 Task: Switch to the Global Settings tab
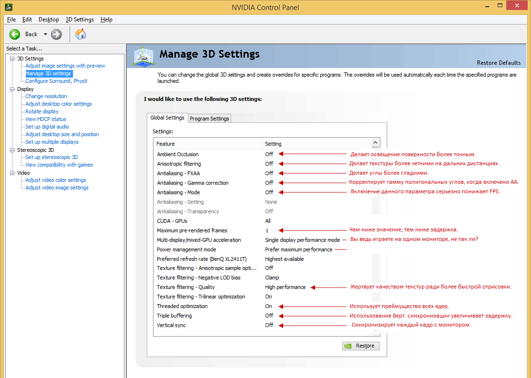[167, 118]
